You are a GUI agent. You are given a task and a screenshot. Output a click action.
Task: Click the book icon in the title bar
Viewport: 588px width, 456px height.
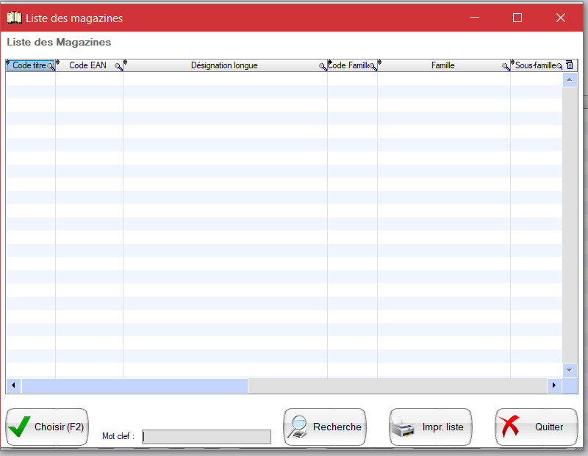pyautogui.click(x=14, y=18)
